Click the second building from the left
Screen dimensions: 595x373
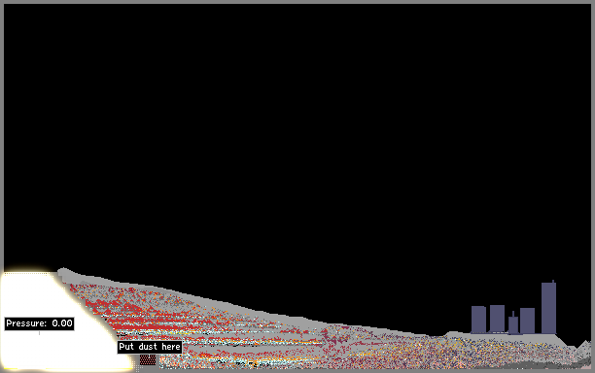click(497, 319)
